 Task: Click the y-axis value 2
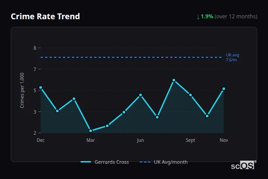[x=35, y=133]
